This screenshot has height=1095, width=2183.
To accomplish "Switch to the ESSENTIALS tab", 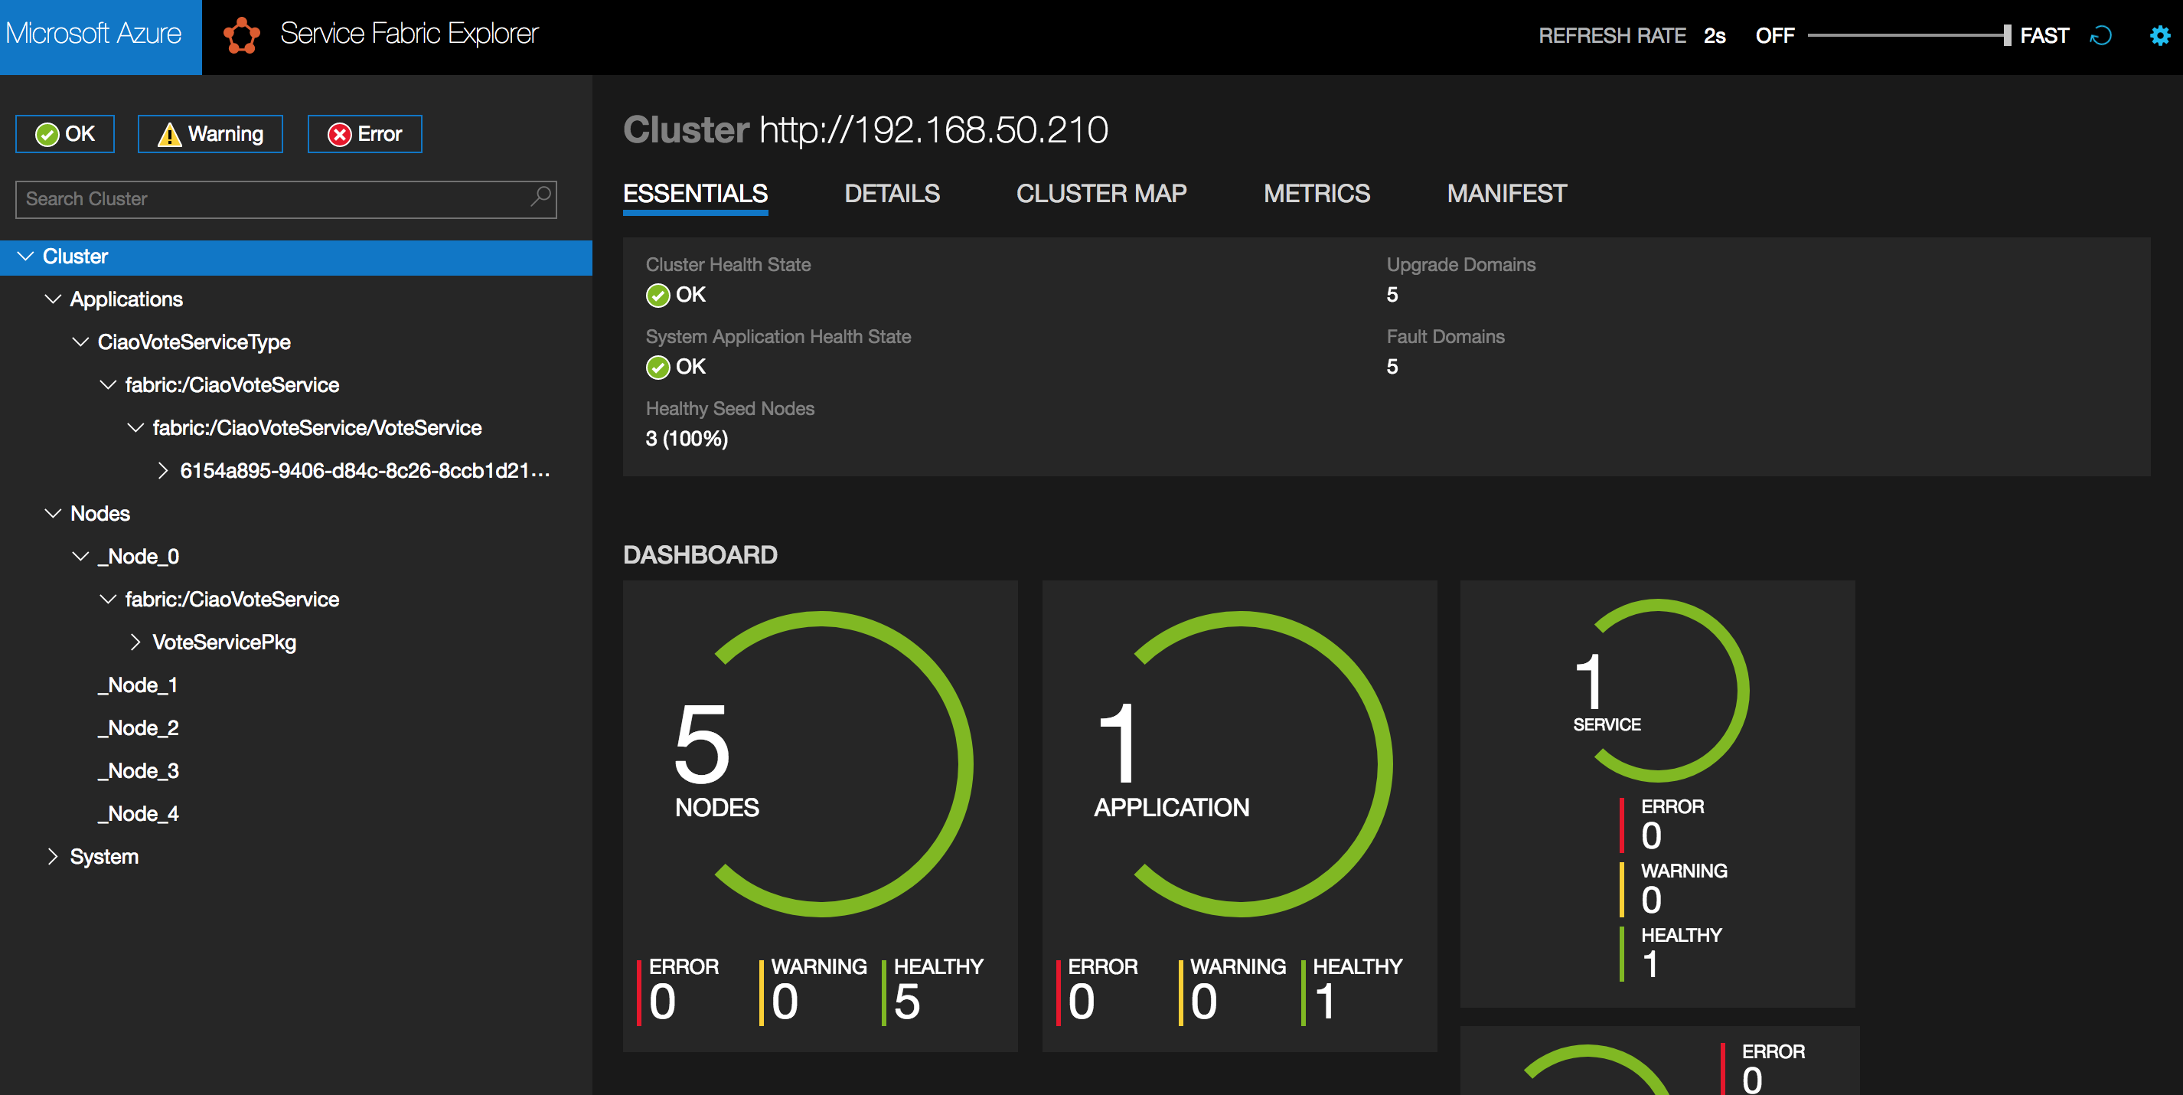I will pos(695,194).
